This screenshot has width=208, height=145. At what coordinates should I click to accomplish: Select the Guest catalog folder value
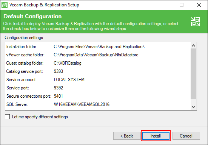coord(68,63)
